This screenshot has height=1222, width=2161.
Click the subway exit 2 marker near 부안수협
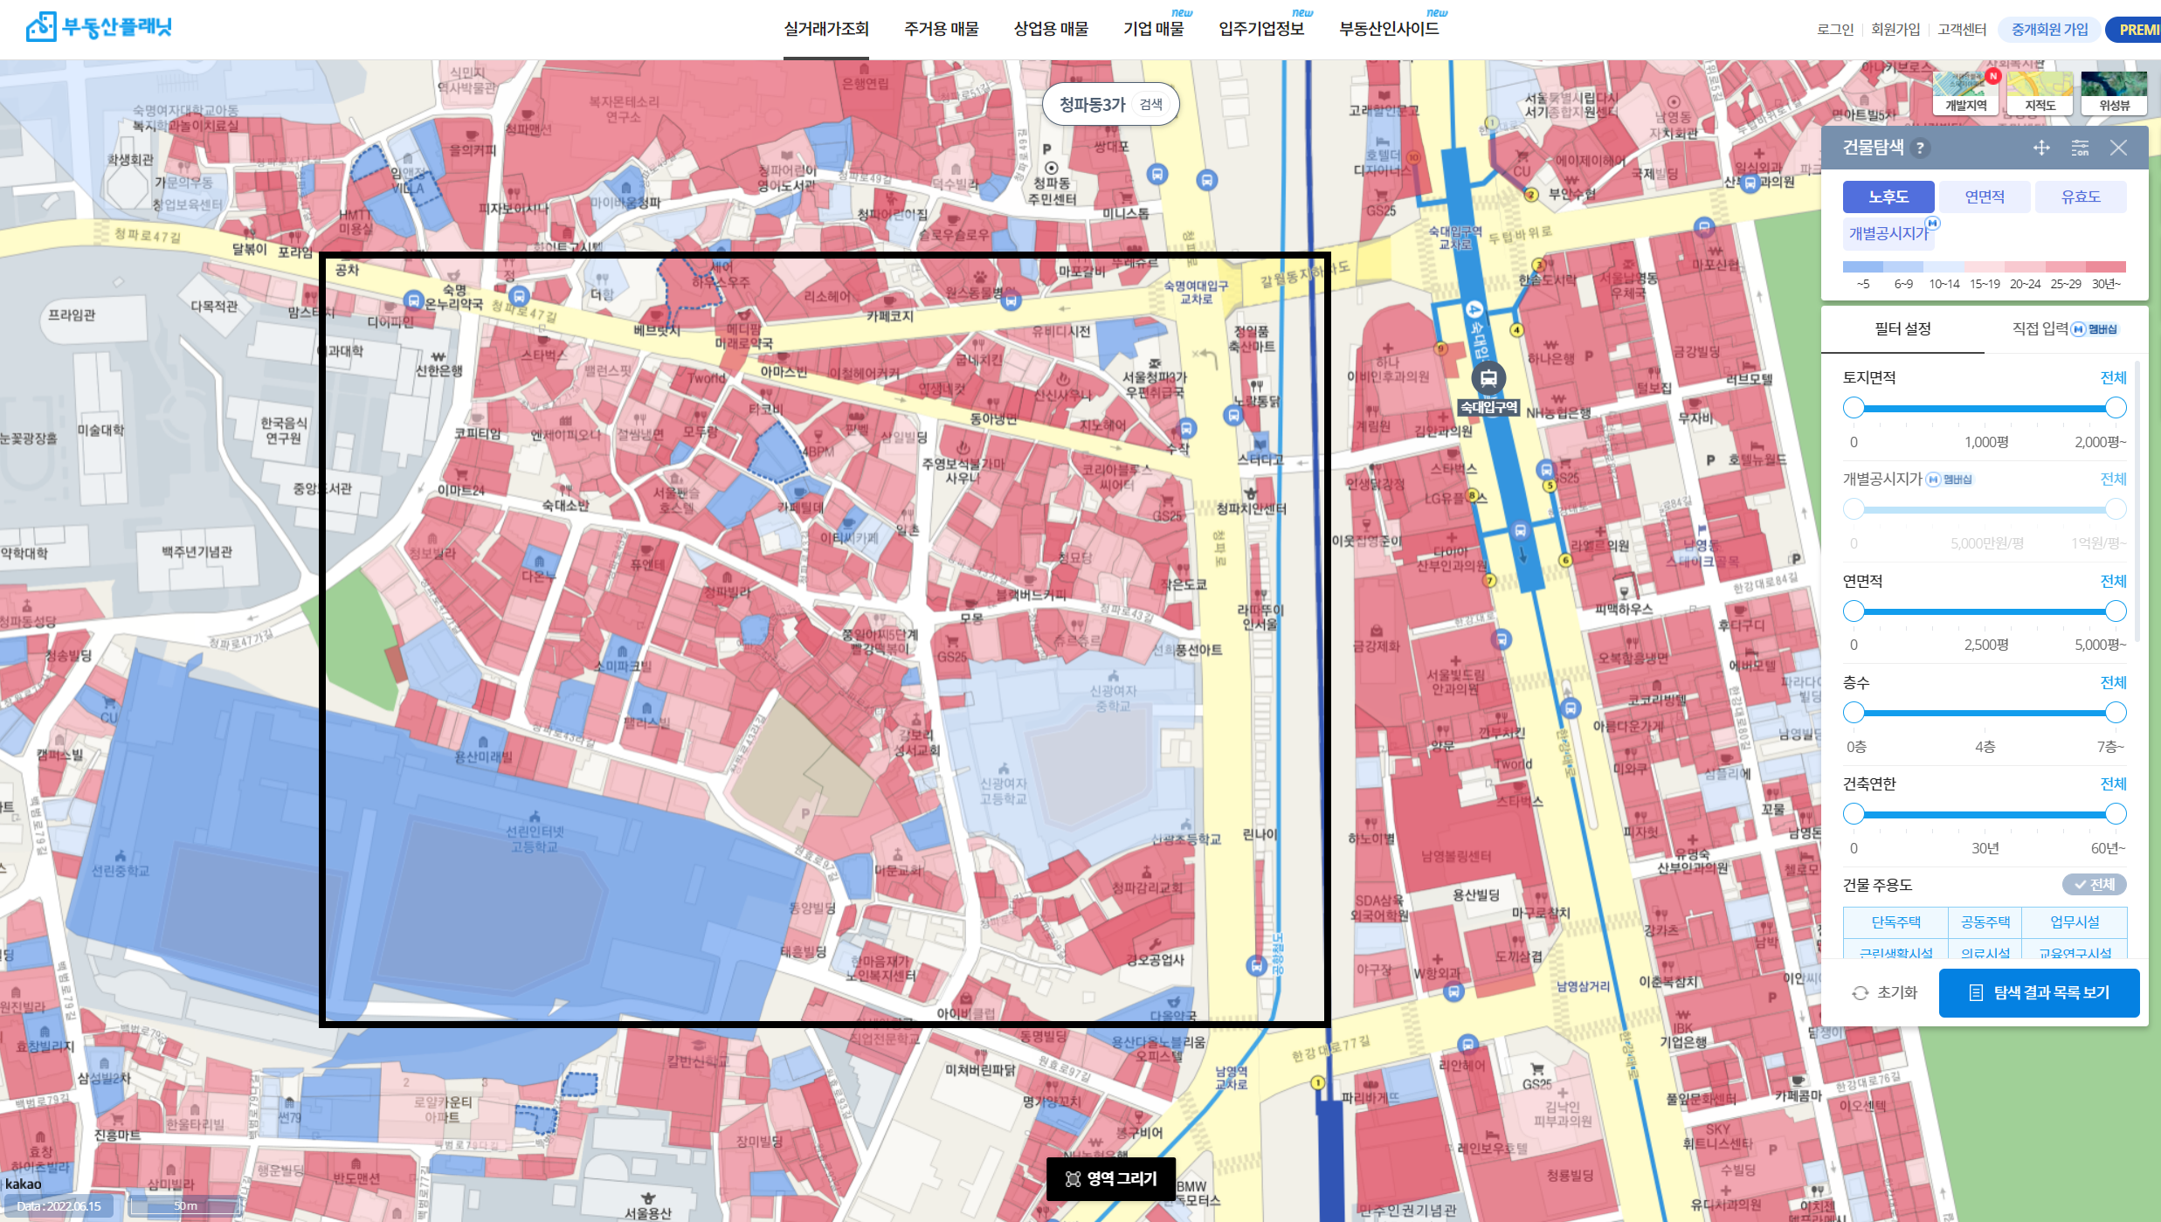(1530, 195)
